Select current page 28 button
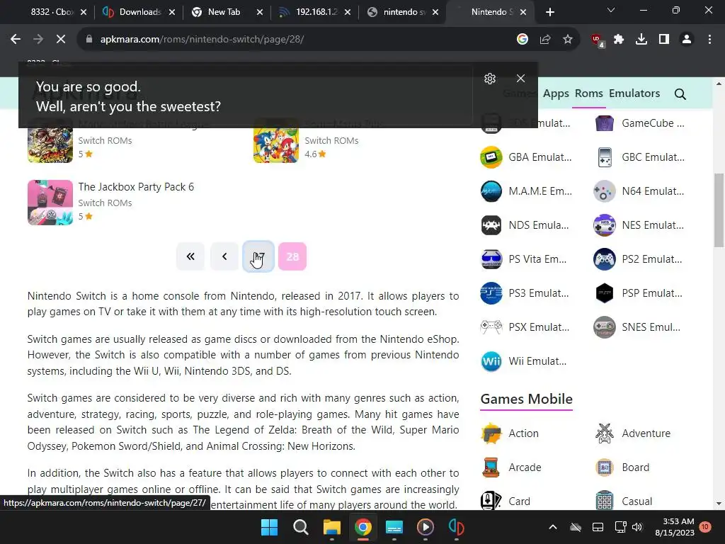 [292, 256]
